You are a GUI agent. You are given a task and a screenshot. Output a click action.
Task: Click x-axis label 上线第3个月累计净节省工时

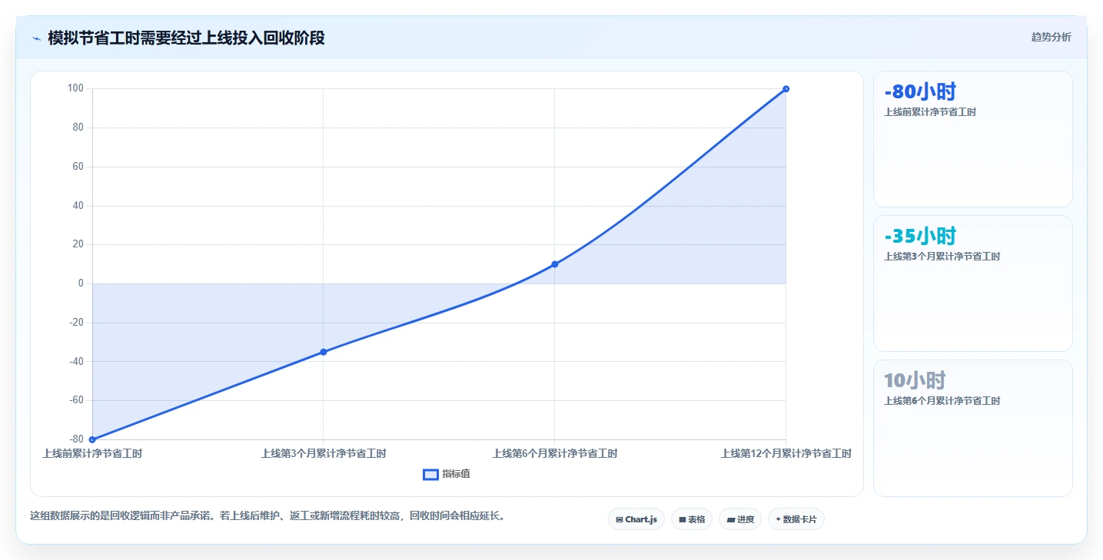click(324, 454)
